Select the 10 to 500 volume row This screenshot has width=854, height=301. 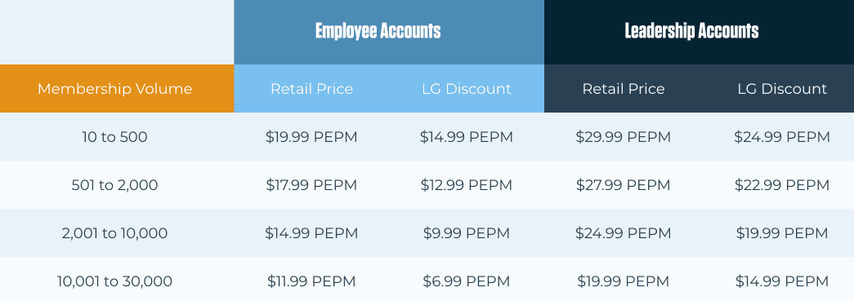pyautogui.click(x=427, y=137)
